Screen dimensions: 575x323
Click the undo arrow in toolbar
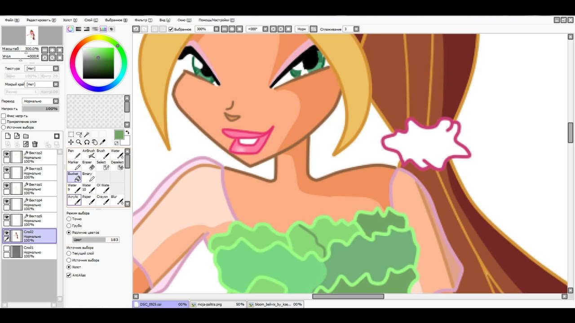click(136, 29)
